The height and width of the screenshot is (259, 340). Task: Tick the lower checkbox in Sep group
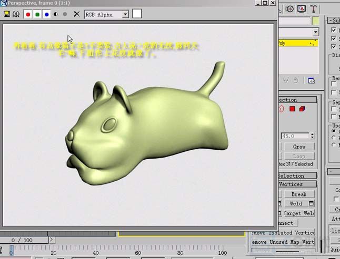334,117
